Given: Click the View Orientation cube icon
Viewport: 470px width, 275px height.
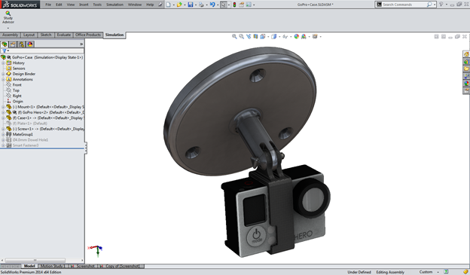Looking at the screenshot, I should click(263, 37).
